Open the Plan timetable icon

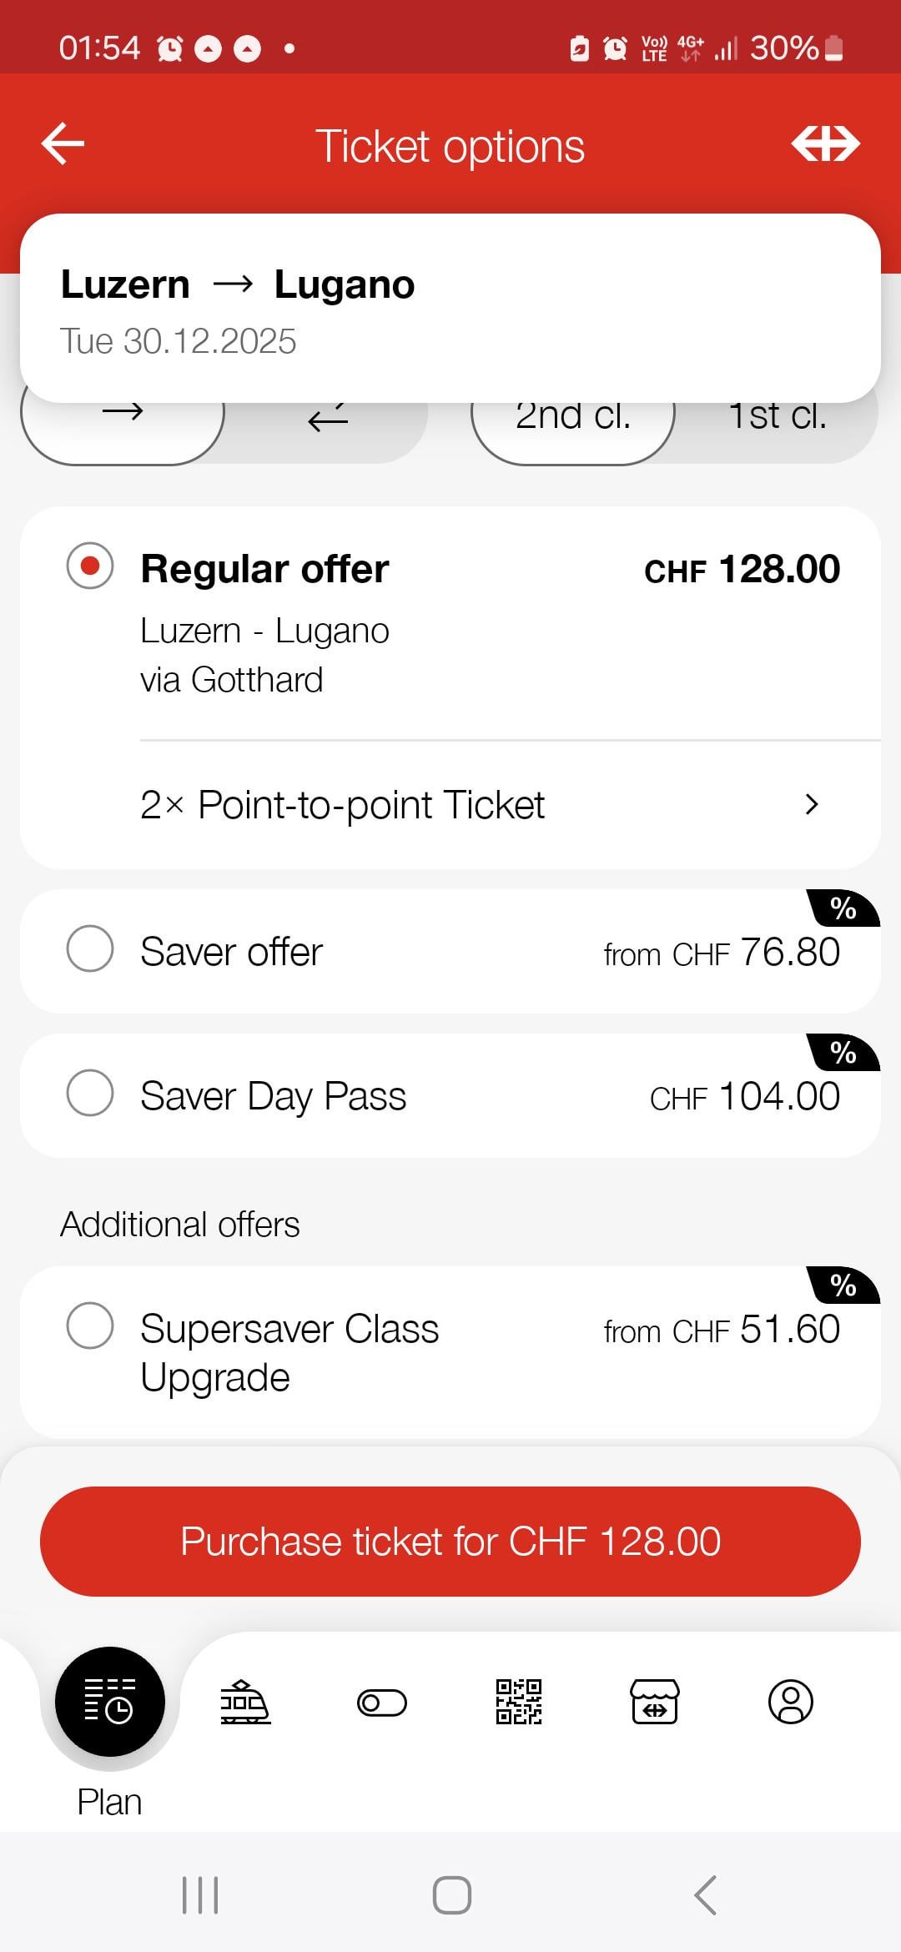(x=109, y=1702)
